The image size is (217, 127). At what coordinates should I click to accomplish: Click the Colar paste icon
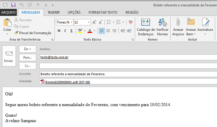(x=7, y=23)
